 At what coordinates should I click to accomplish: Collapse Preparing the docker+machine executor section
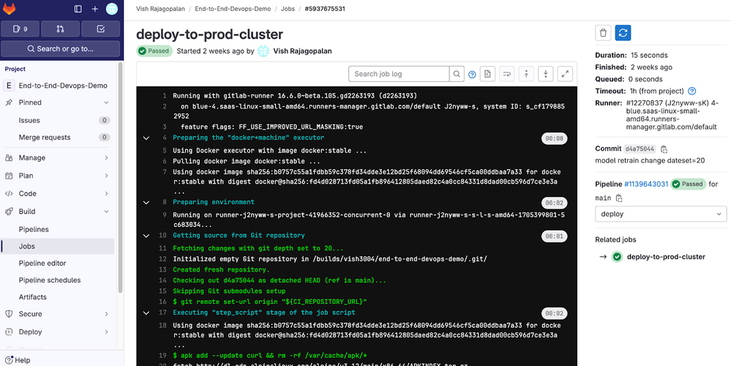(146, 138)
